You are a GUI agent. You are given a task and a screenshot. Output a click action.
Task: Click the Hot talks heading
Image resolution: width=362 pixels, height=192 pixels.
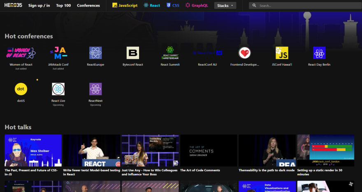pyautogui.click(x=18, y=127)
